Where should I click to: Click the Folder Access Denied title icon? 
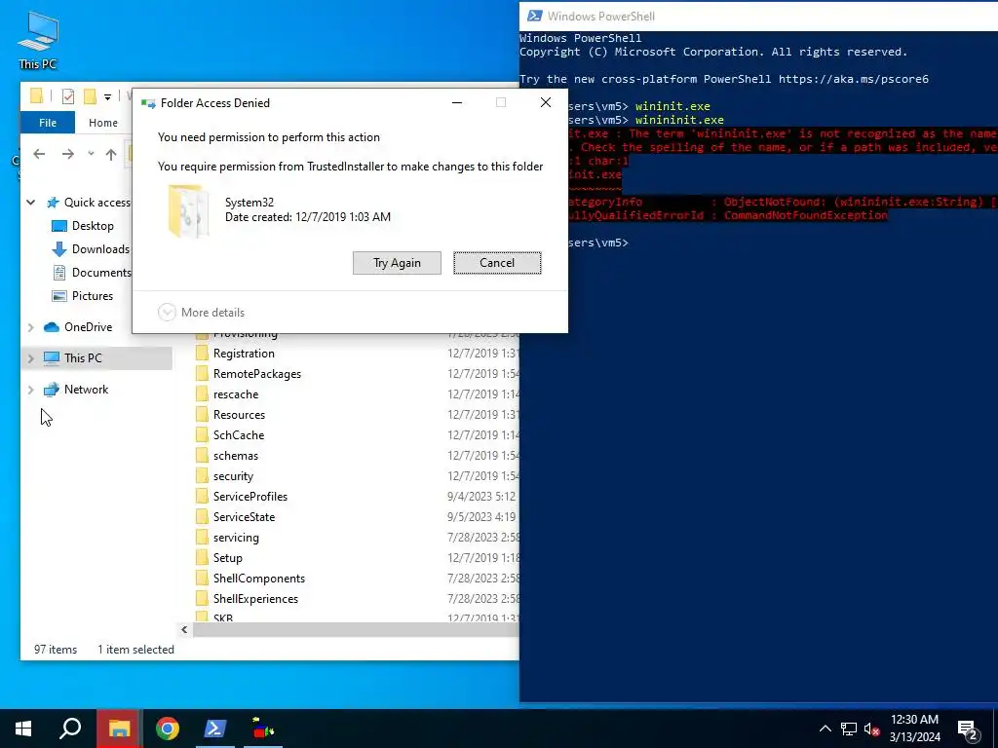148,103
